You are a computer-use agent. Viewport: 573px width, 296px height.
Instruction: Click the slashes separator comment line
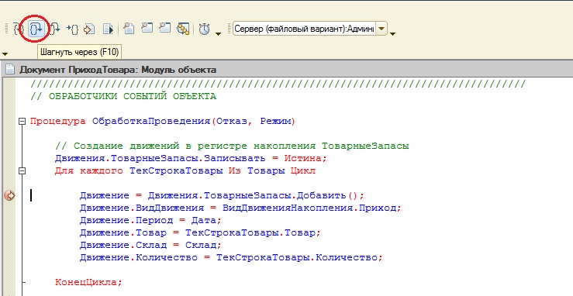(278, 84)
